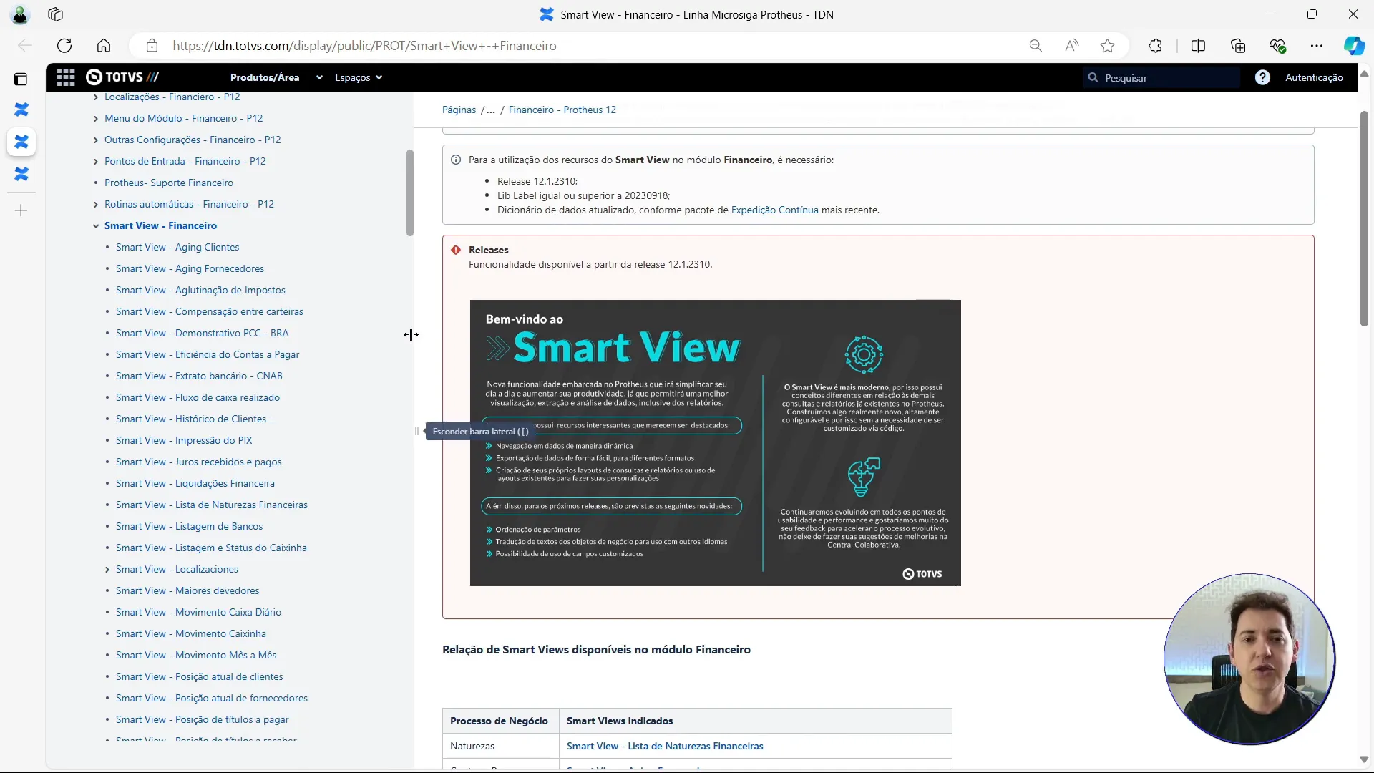This screenshot has height=773, width=1374.
Task: Refresh the current page
Action: pos(64,46)
